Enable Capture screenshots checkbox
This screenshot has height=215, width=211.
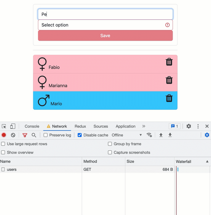click(x=110, y=152)
